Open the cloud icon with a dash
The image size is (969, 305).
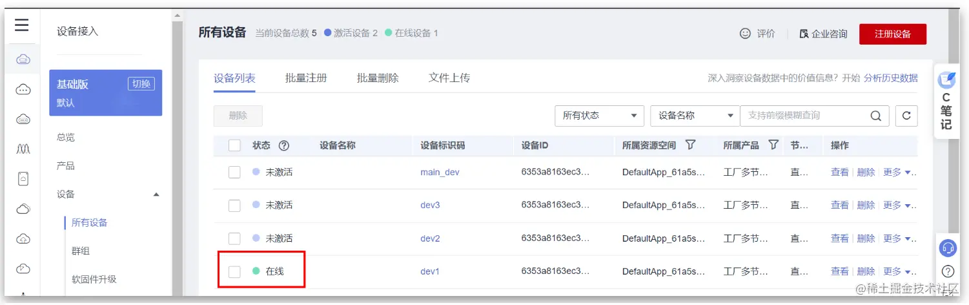pyautogui.click(x=23, y=120)
